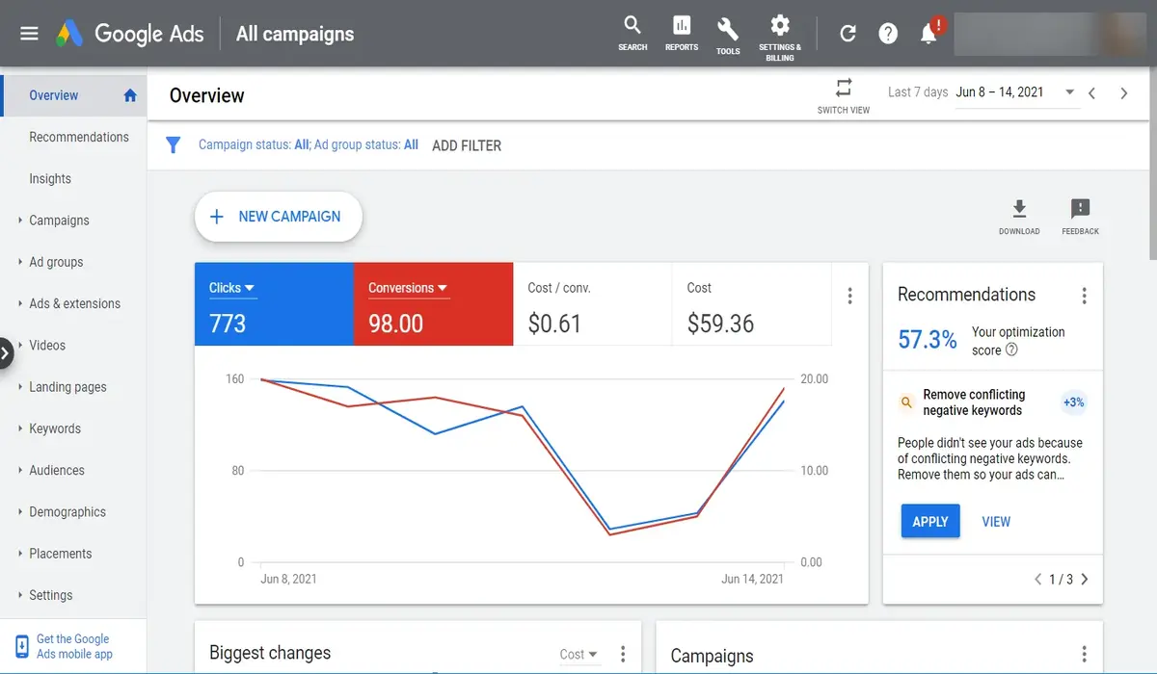Apply the negative keywords recommendation
Image resolution: width=1157 pixels, height=674 pixels.
coord(930,522)
